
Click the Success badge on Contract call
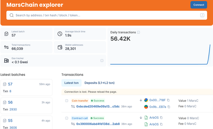(x=97, y=118)
